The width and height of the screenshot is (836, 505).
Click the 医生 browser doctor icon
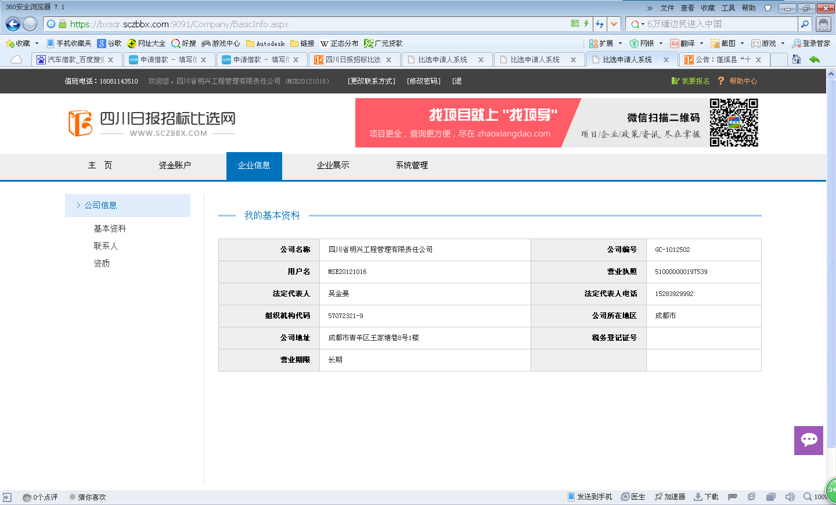point(633,497)
